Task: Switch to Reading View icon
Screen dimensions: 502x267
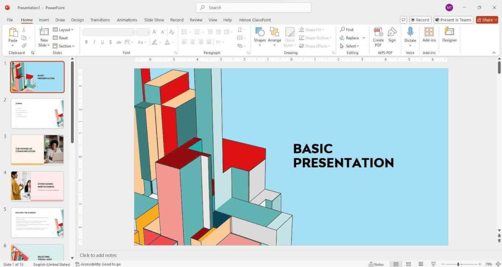Action: pos(421,264)
